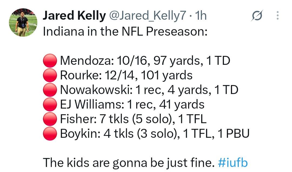
Task: Click the Nowakowski 1 rec, 4 yards line
Action: click(x=149, y=90)
